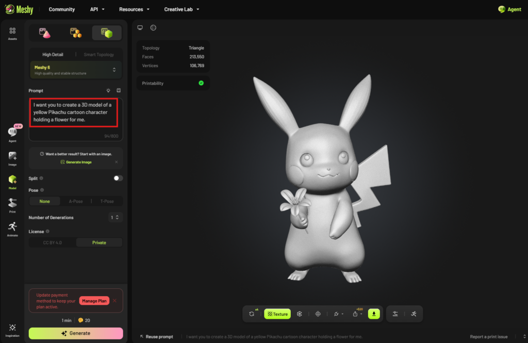Click the Agent button at top right

click(x=509, y=9)
